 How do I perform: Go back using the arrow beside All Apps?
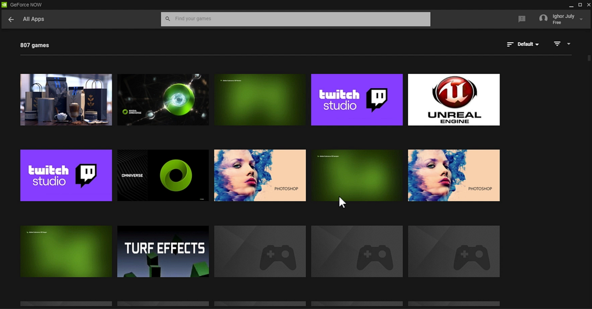11,19
